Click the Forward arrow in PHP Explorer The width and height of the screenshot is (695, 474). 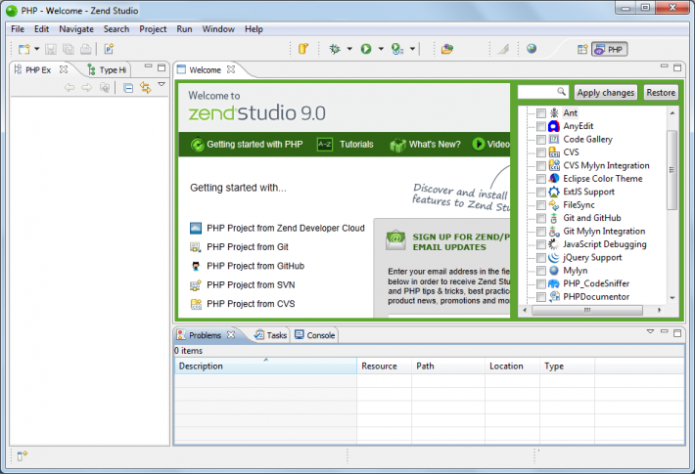point(87,88)
